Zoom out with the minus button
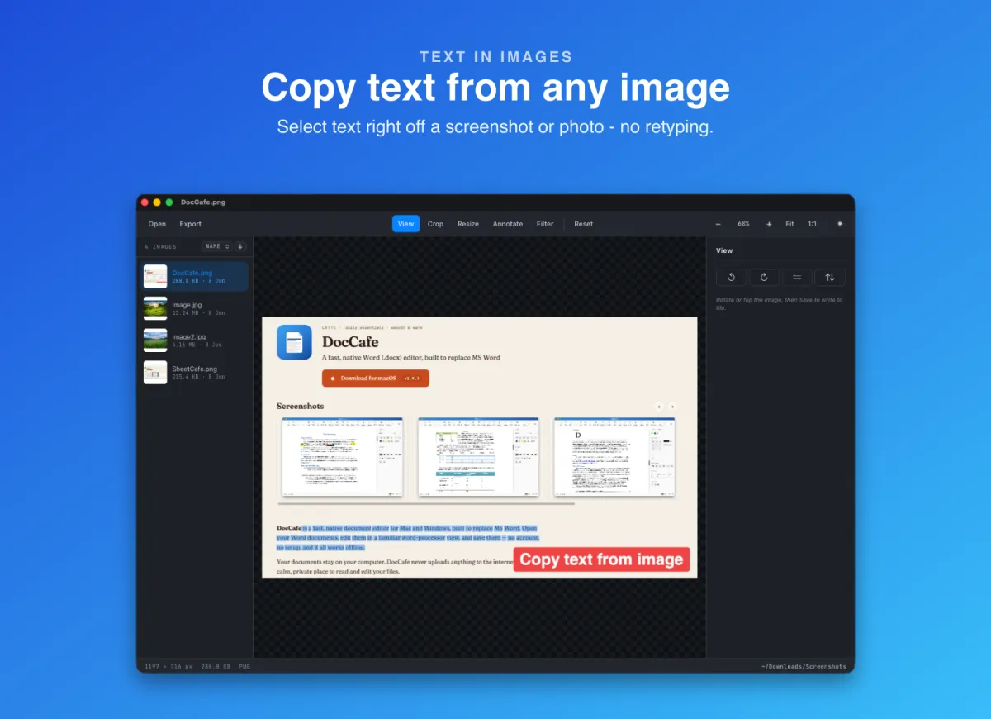This screenshot has width=991, height=719. [x=718, y=224]
